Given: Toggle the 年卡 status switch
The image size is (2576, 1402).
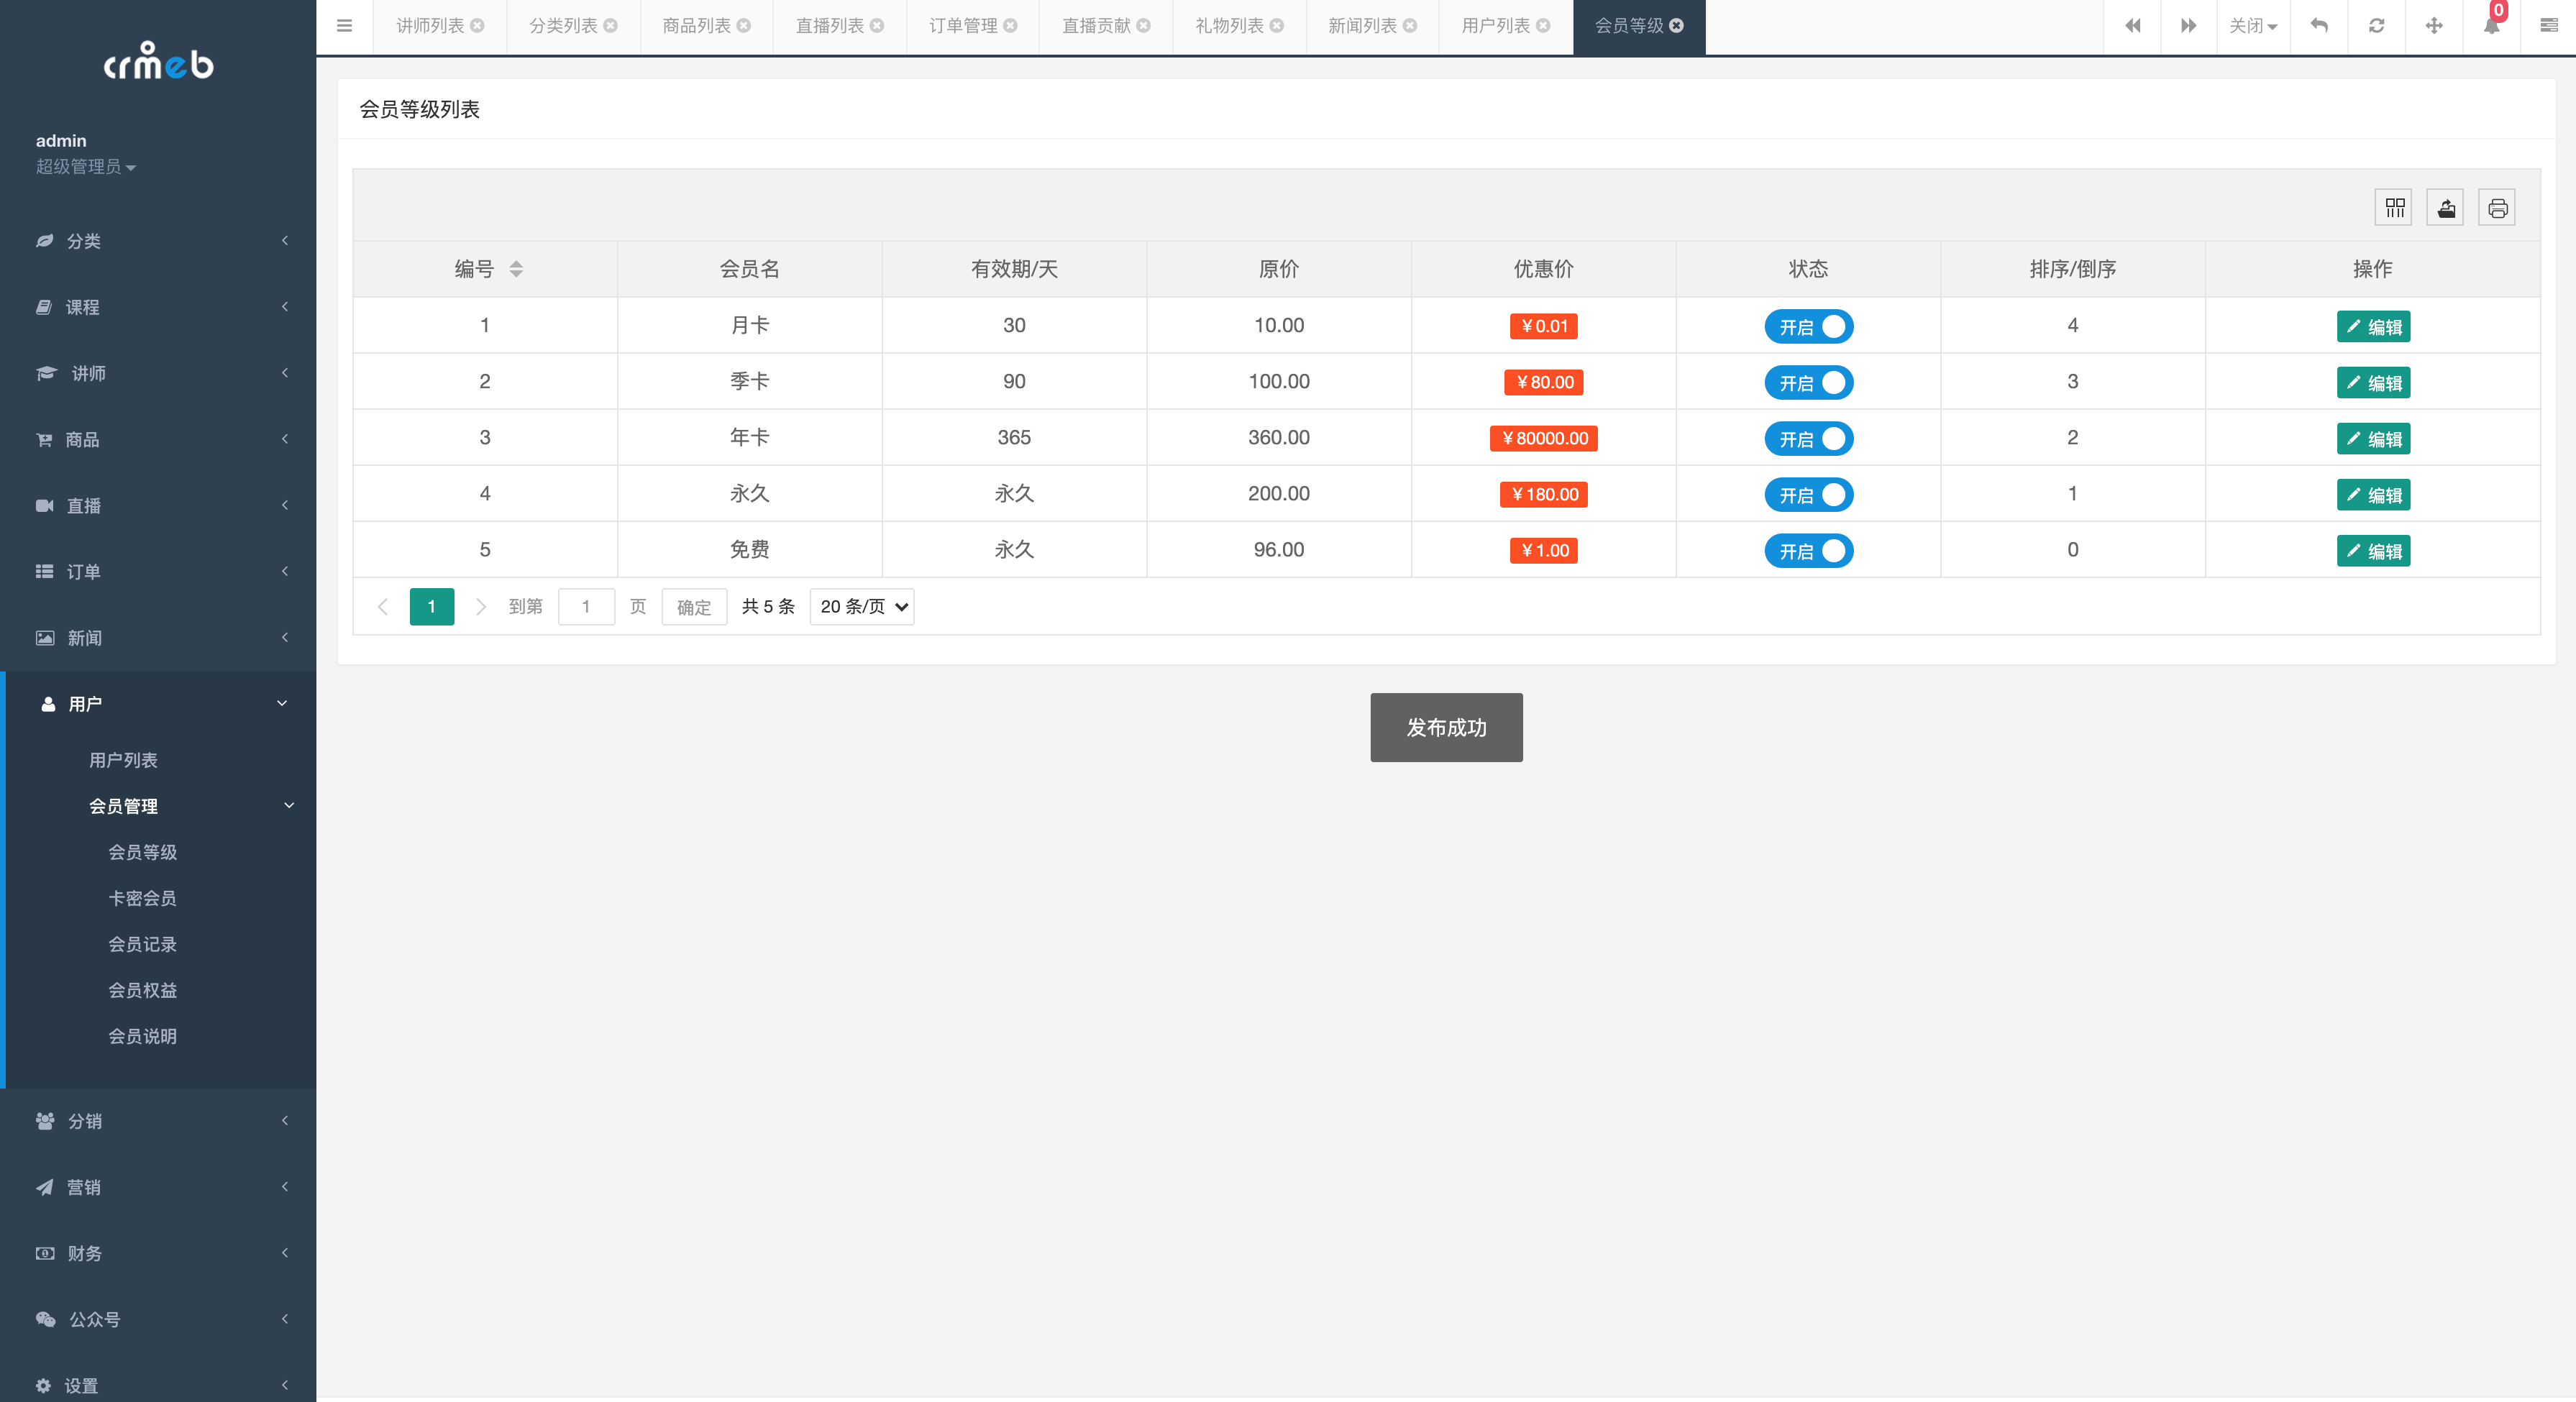Looking at the screenshot, I should click(1808, 439).
